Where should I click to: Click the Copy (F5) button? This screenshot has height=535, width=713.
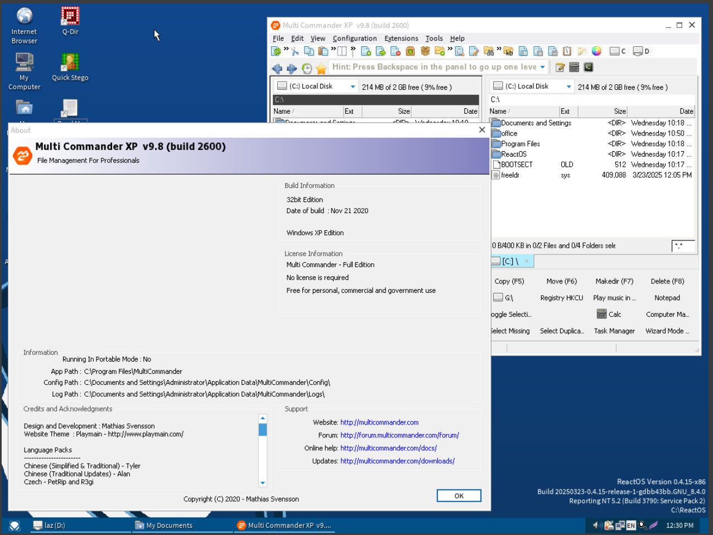tap(509, 281)
